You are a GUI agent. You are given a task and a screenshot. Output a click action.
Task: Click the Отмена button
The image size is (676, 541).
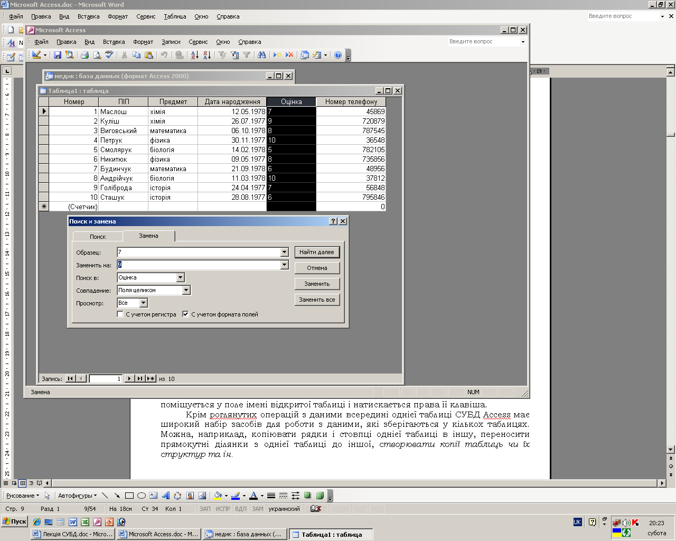317,268
